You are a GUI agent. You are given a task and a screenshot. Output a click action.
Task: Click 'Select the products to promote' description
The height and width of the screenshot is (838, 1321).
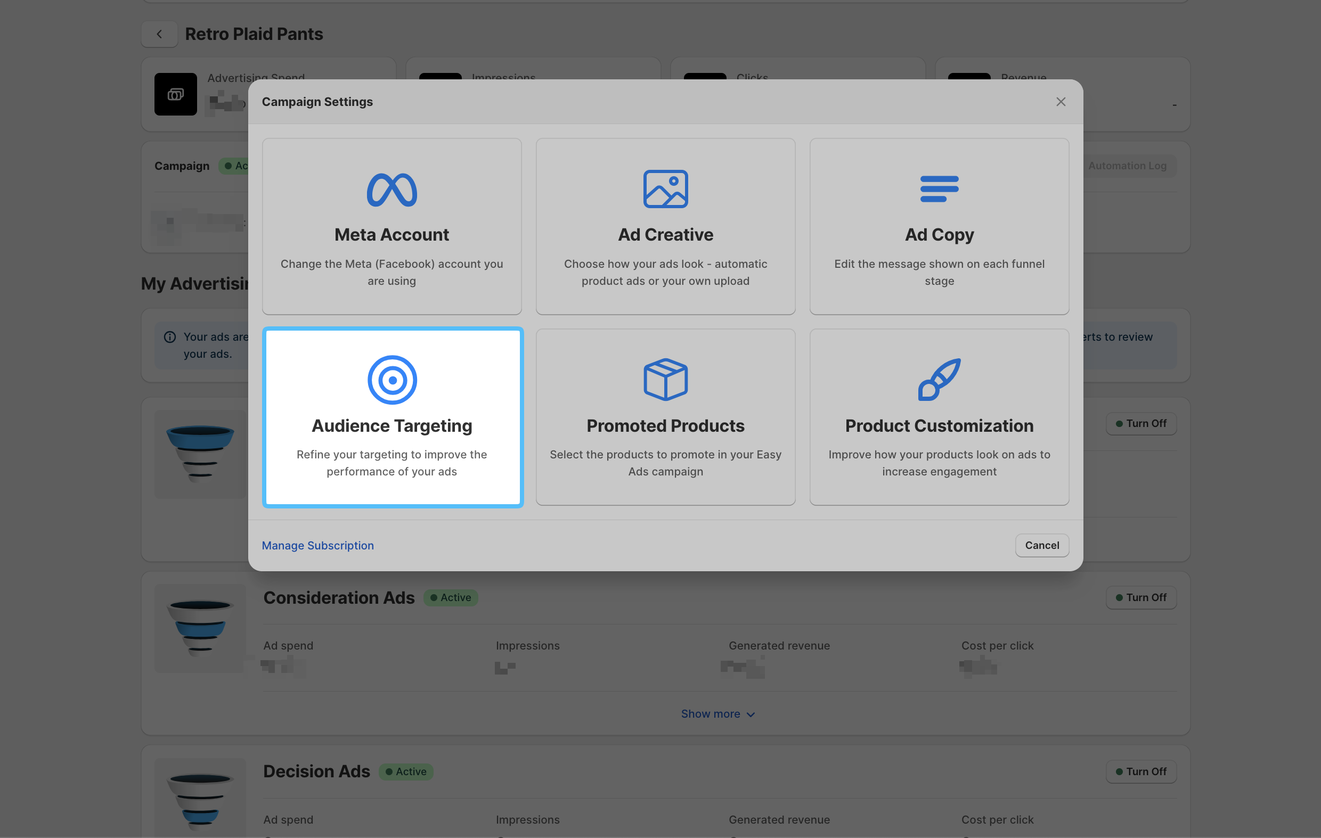pyautogui.click(x=665, y=463)
